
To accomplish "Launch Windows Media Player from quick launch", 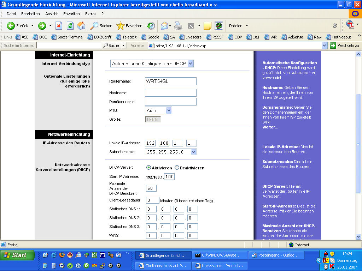I will 62,265.
